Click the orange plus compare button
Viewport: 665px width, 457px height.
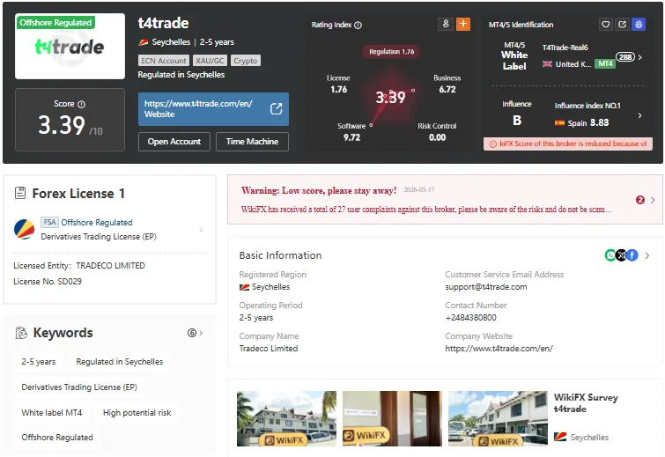point(463,24)
